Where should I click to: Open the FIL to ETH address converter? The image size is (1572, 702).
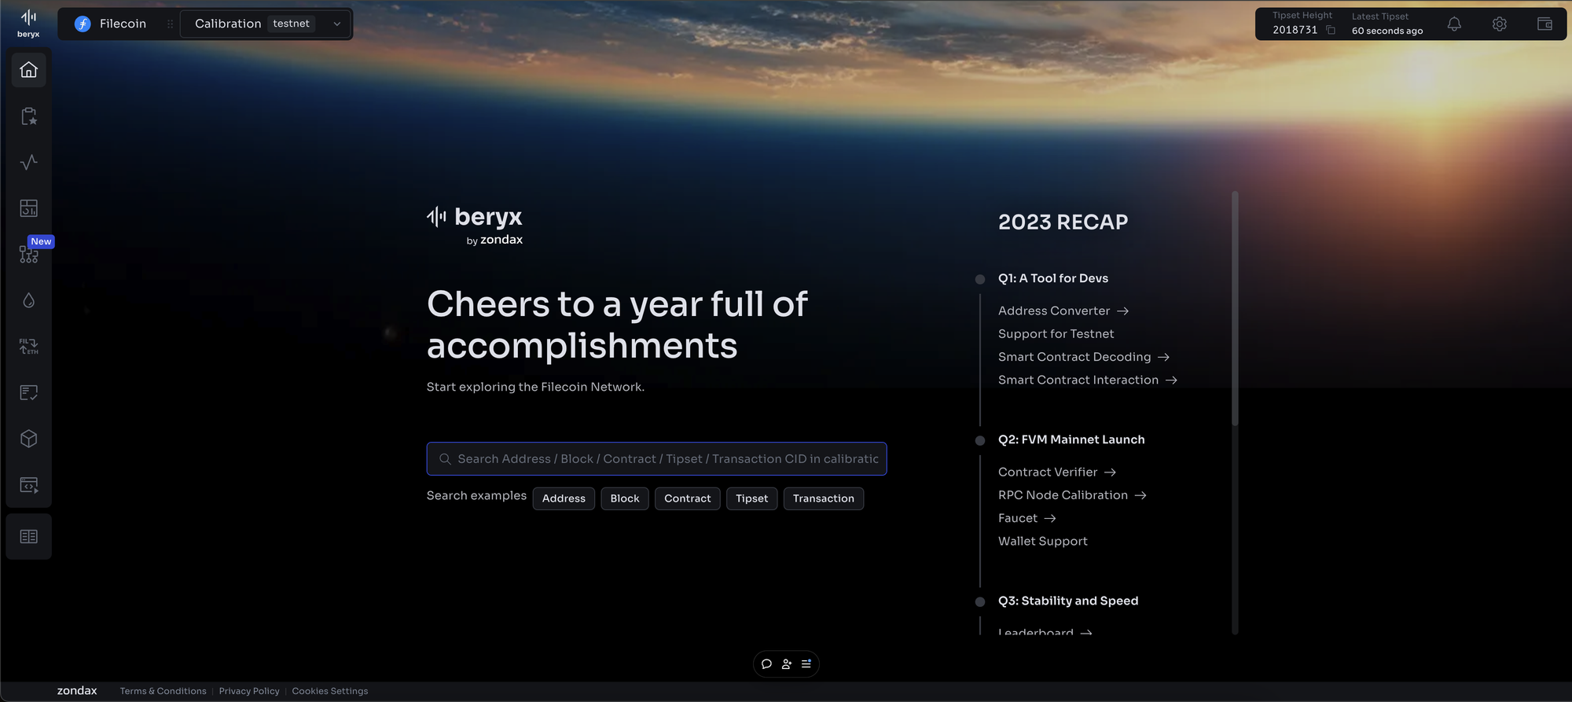coord(28,347)
